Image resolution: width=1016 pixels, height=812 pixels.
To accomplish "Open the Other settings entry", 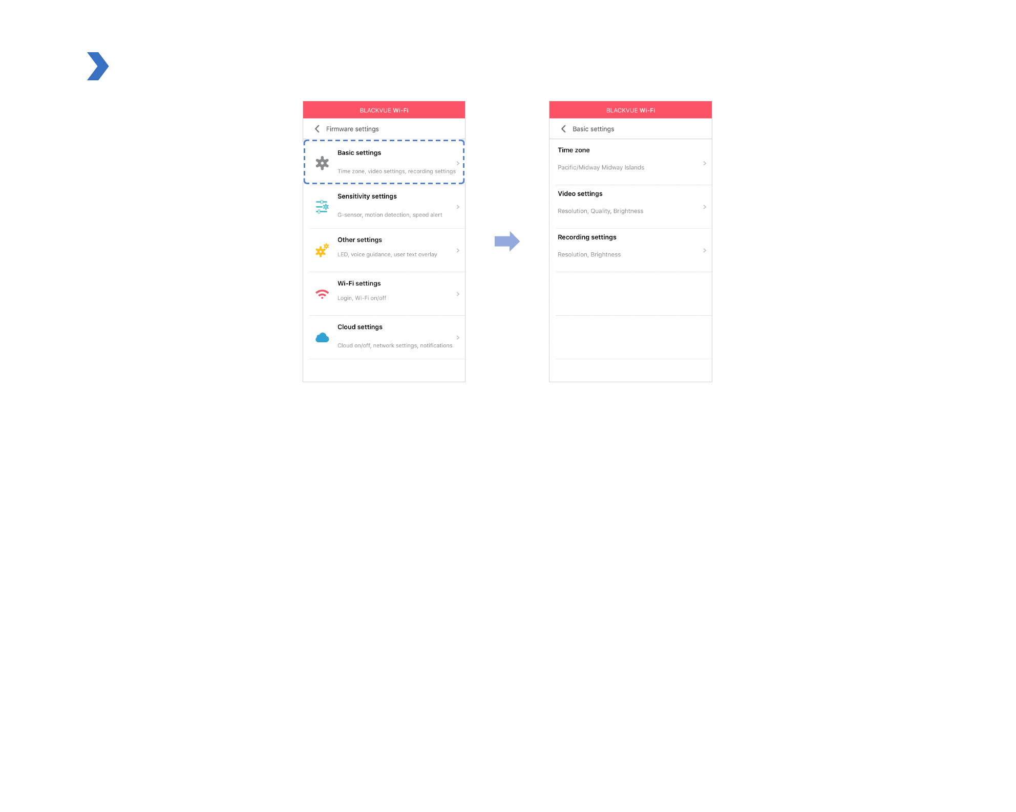I will point(384,250).
